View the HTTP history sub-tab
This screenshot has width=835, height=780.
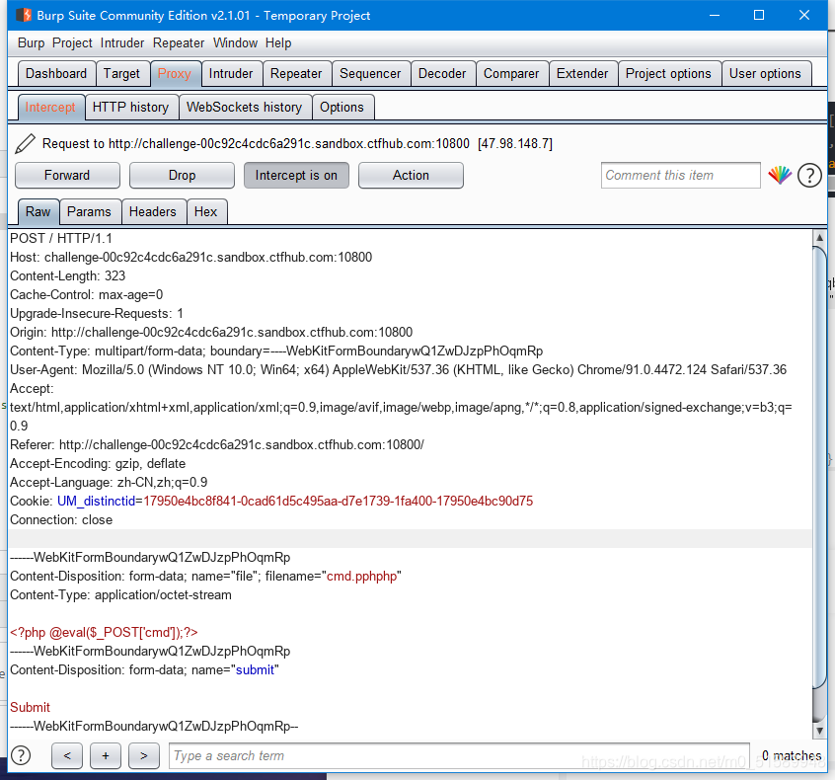point(130,107)
